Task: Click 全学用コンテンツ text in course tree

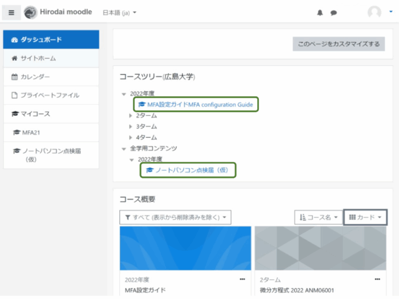Action: coord(154,149)
